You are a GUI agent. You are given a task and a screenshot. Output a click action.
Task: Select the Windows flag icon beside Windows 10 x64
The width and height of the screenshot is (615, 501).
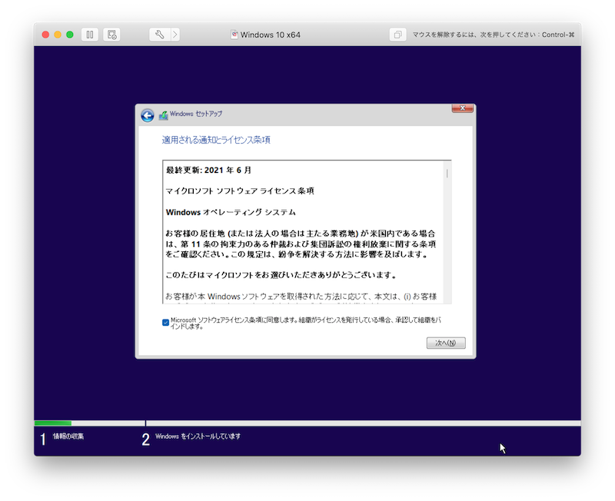(236, 35)
